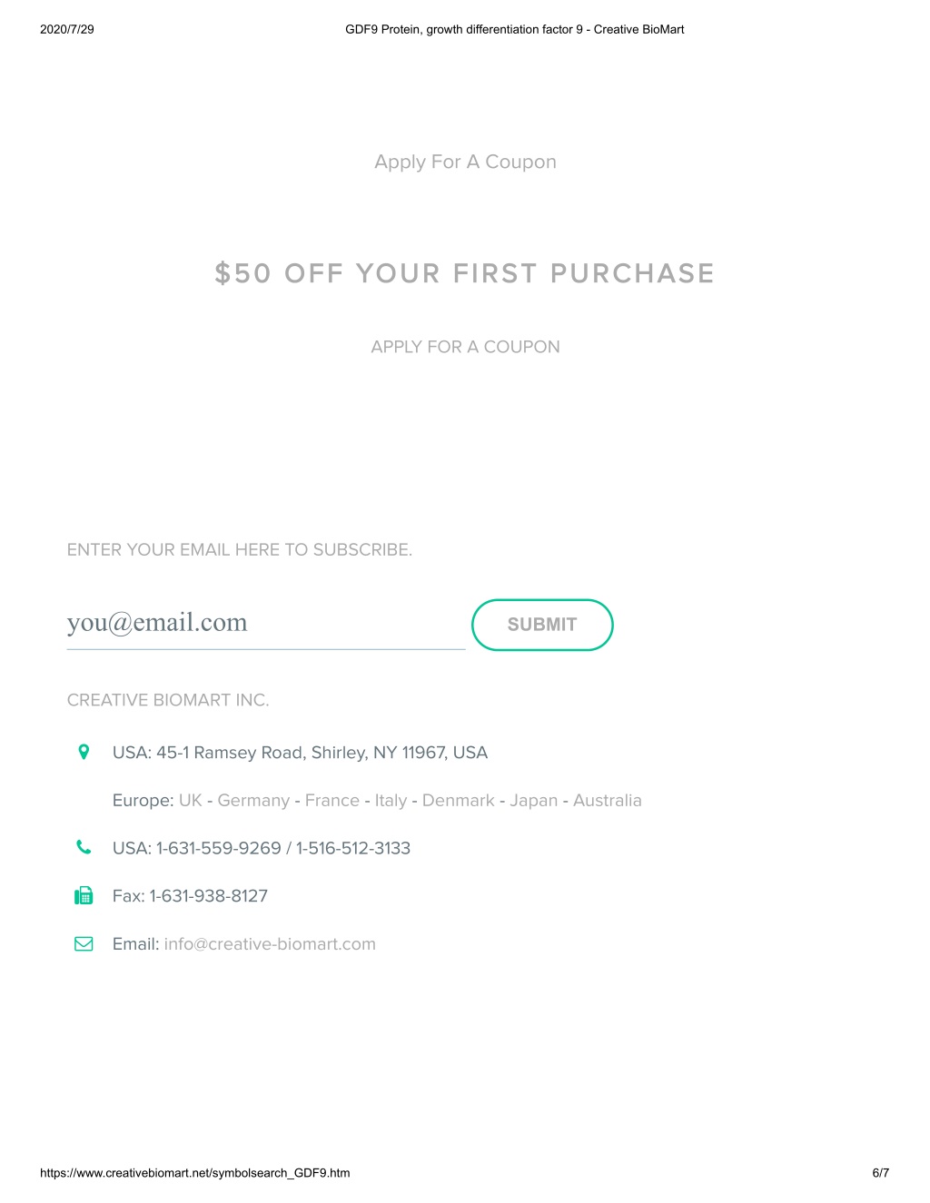Focus the you@email.com input field
The width and height of the screenshot is (930, 1203).
tap(266, 624)
